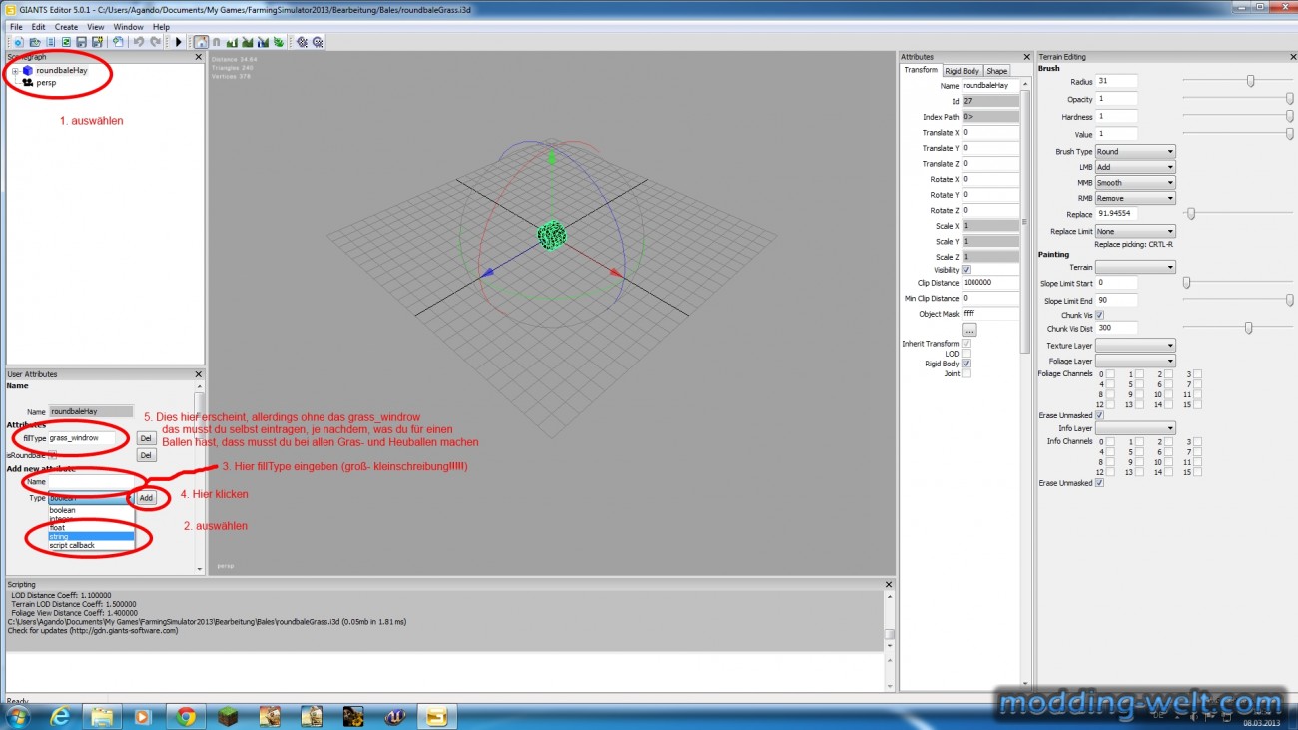The image size is (1298, 730).
Task: Click Add button for new attribute
Action: 146,497
